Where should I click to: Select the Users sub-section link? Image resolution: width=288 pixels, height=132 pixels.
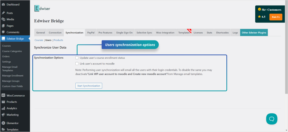pyautogui.click(x=48, y=40)
